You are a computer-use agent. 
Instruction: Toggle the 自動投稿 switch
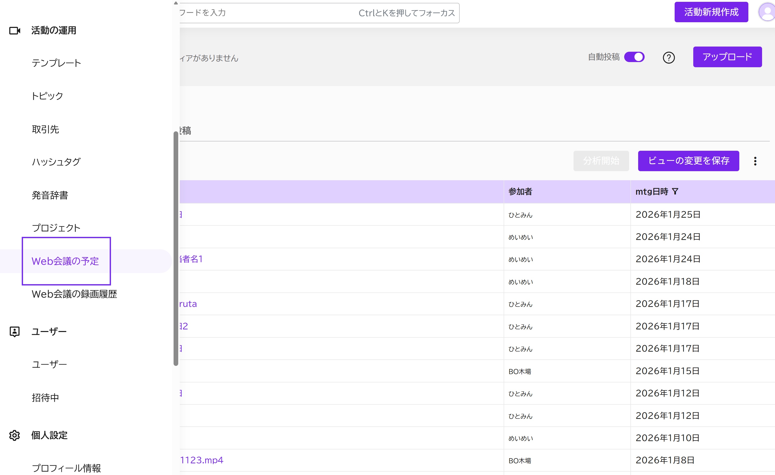pyautogui.click(x=634, y=57)
